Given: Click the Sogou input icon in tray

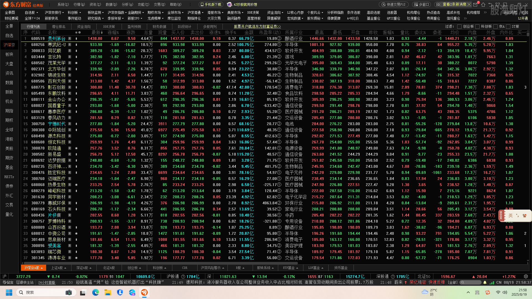Looking at the screenshot, I should 488,292.
